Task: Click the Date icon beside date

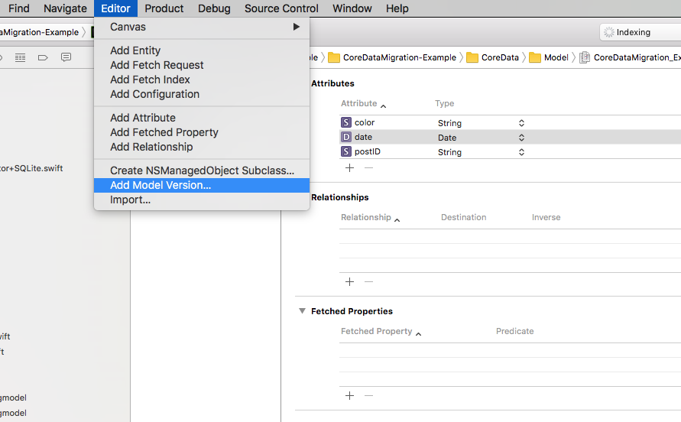Action: pos(346,138)
